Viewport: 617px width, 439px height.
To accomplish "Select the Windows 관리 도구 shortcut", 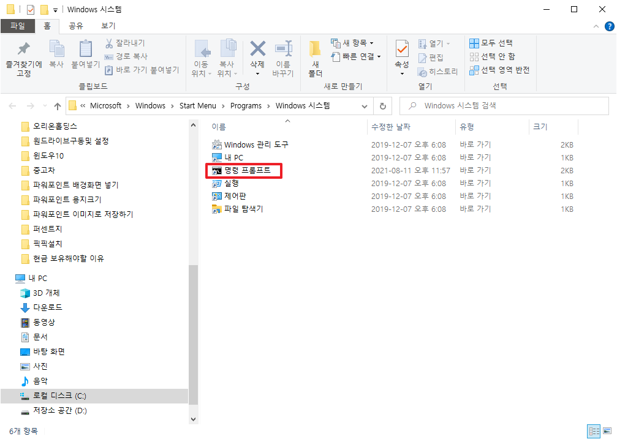I will 250,144.
